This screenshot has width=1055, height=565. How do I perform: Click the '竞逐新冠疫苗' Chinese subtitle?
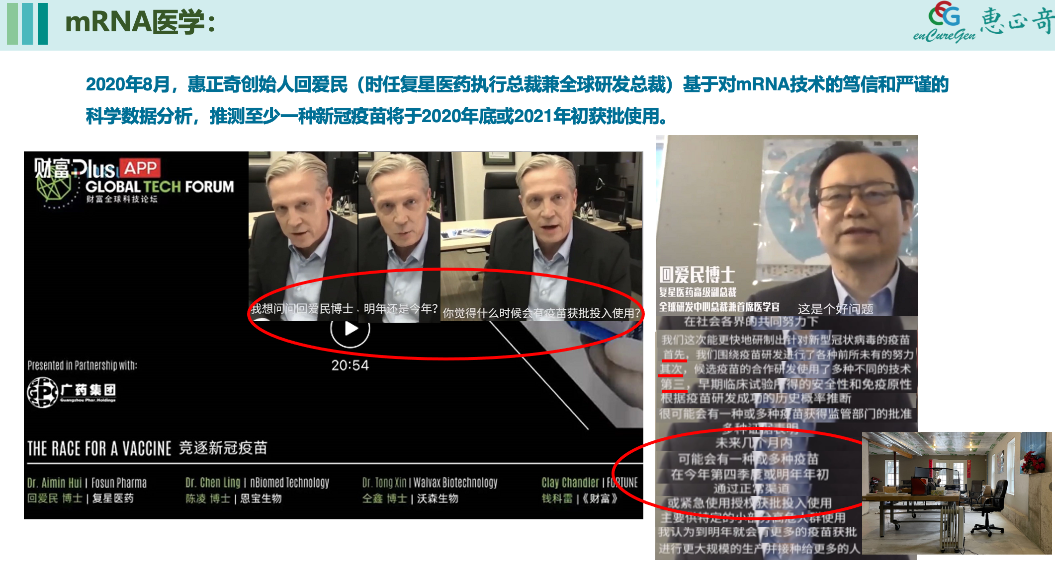[223, 448]
